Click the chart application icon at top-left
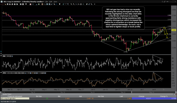Image resolution: width=177 pixels, height=103 pixels. click(2, 2)
